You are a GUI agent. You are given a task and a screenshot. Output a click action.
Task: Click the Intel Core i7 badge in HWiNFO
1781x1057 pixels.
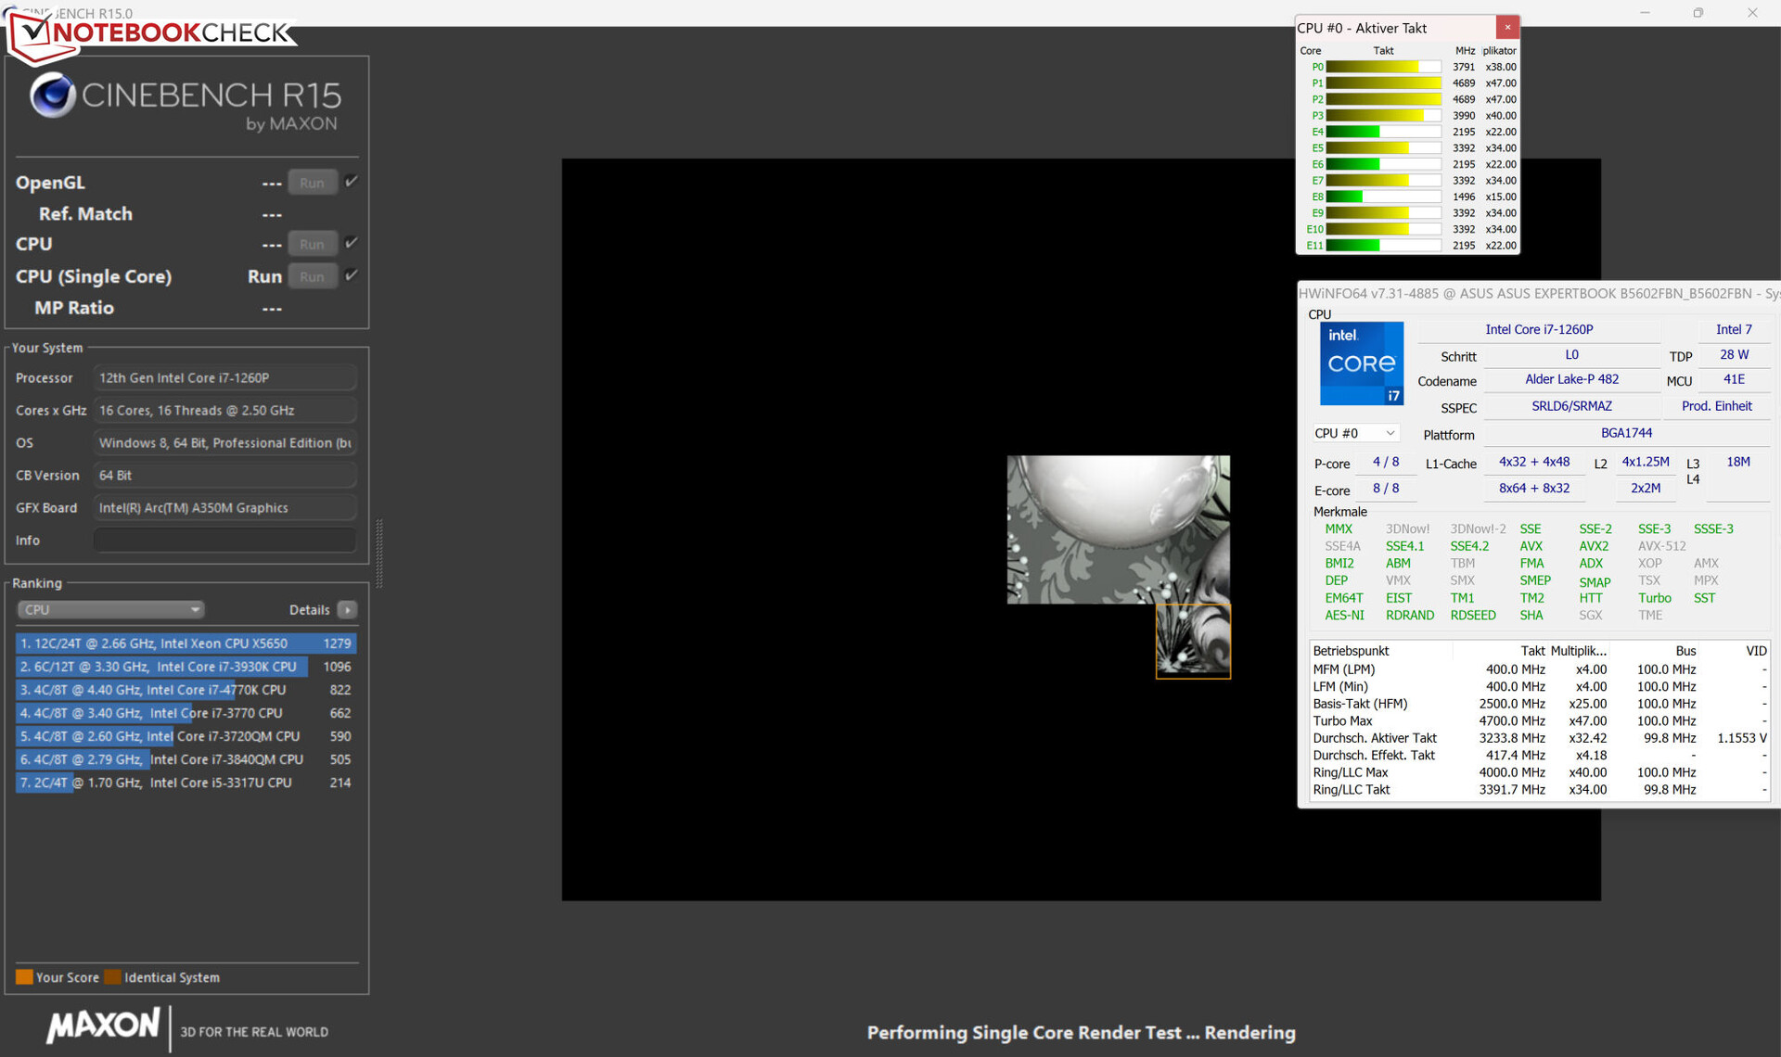click(x=1362, y=363)
